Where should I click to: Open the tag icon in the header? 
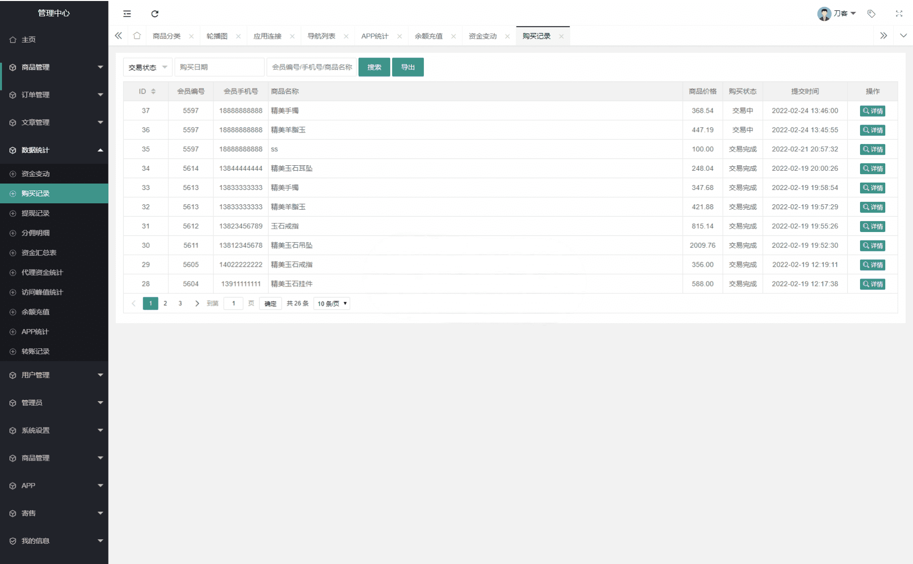[871, 14]
